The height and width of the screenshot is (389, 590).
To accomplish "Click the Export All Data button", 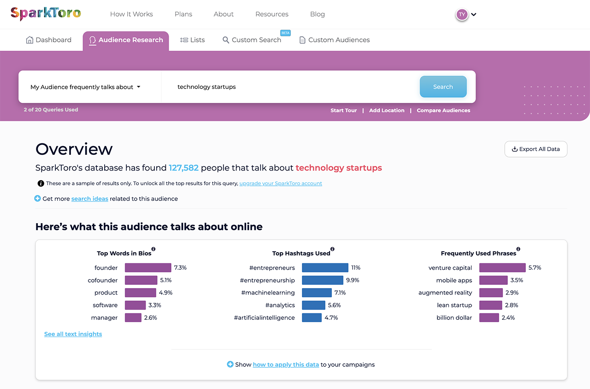I will pyautogui.click(x=536, y=149).
